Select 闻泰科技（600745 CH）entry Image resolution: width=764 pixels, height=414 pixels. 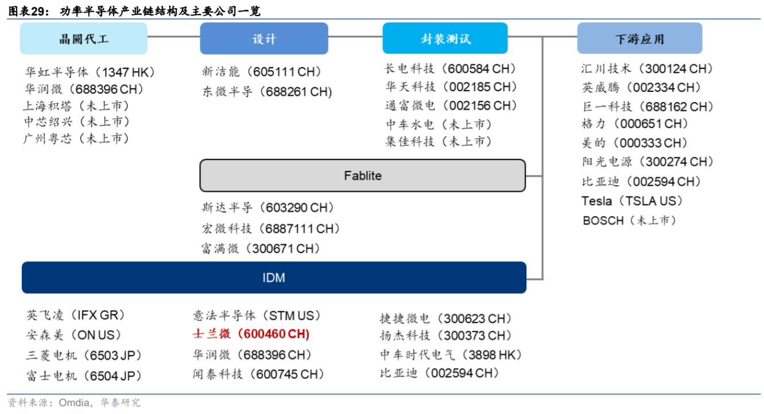point(259,374)
